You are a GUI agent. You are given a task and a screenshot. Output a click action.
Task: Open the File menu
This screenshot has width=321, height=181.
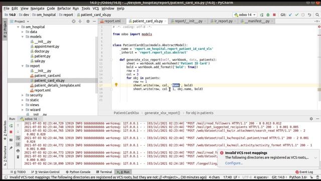point(7,9)
